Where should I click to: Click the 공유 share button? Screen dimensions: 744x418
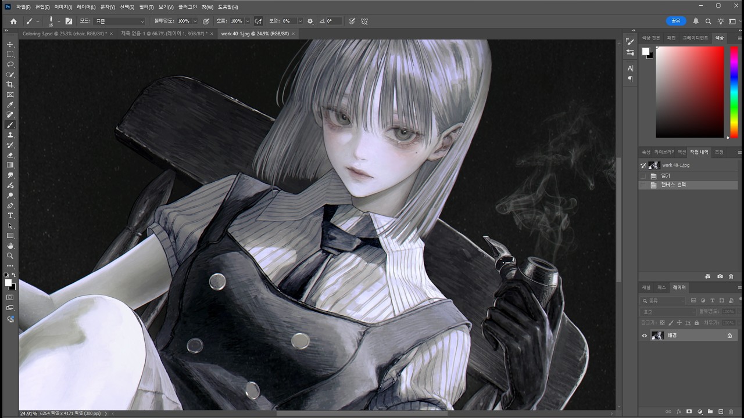[x=676, y=21]
